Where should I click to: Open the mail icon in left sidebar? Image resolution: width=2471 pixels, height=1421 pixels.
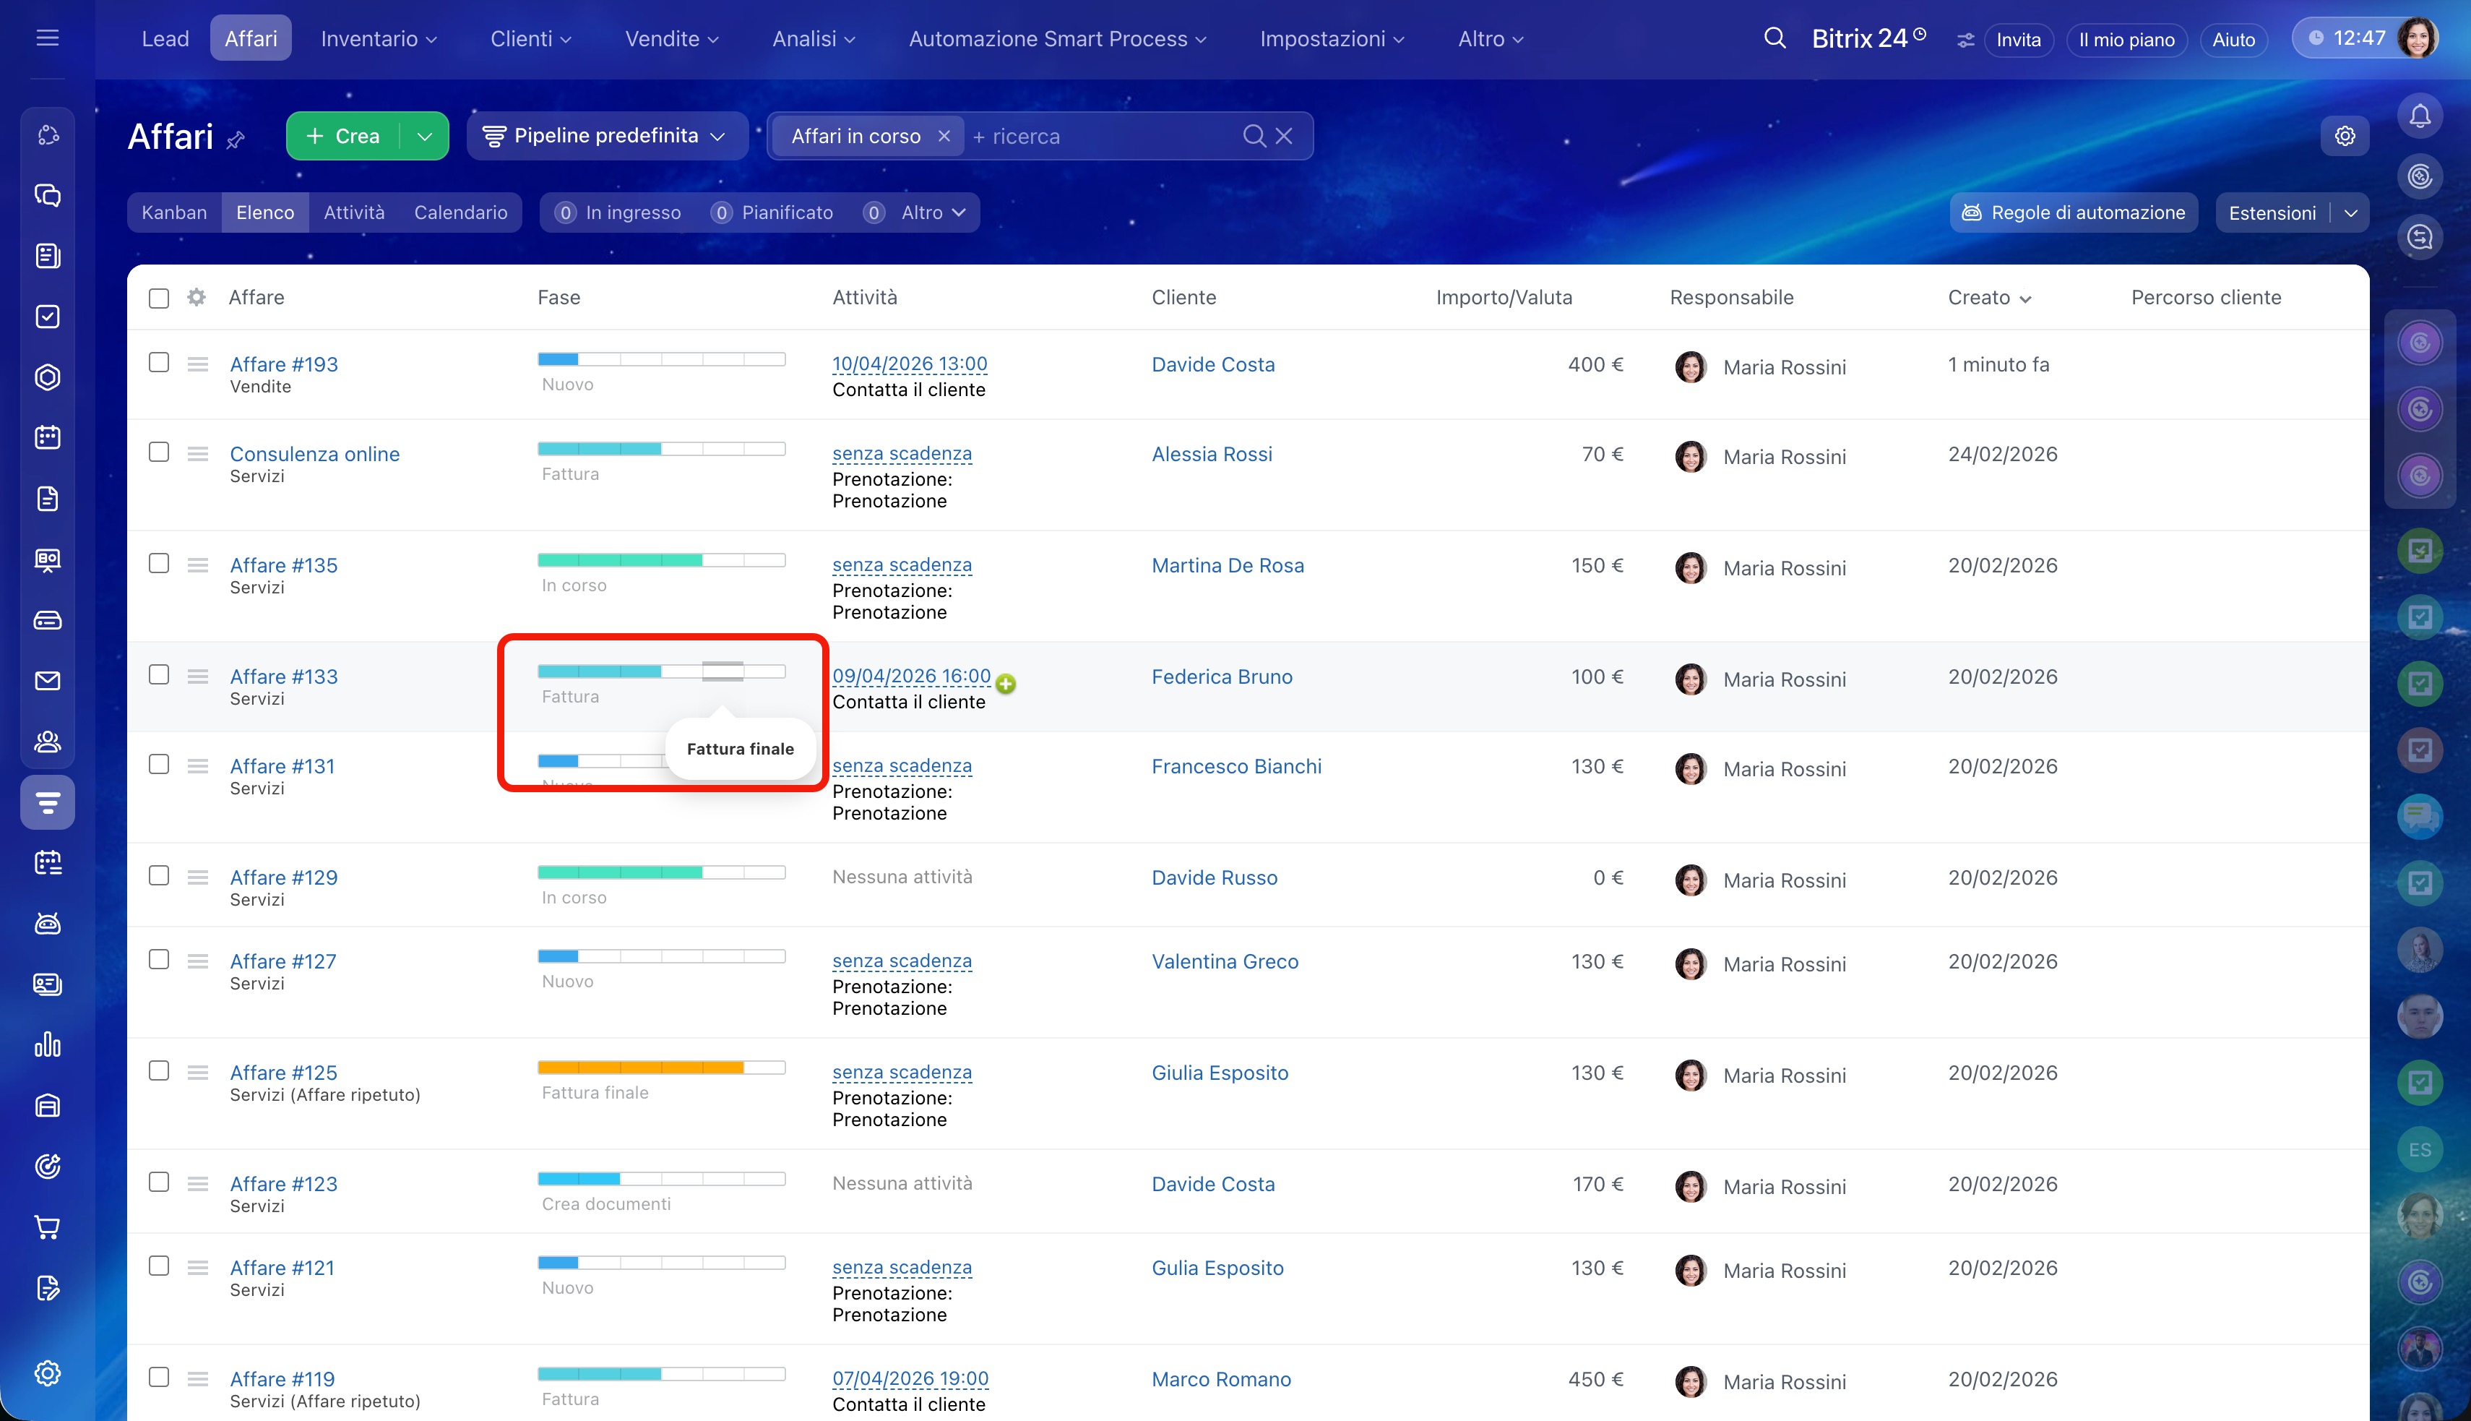[47, 680]
